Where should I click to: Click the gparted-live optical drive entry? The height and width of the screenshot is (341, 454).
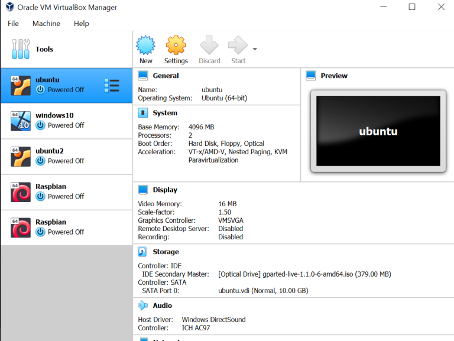pyautogui.click(x=304, y=274)
